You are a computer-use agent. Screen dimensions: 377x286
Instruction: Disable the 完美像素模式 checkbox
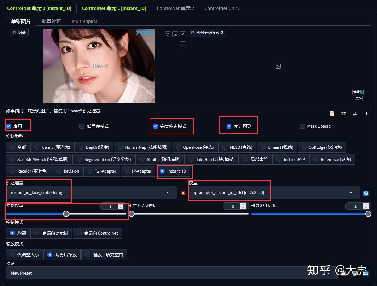[155, 126]
